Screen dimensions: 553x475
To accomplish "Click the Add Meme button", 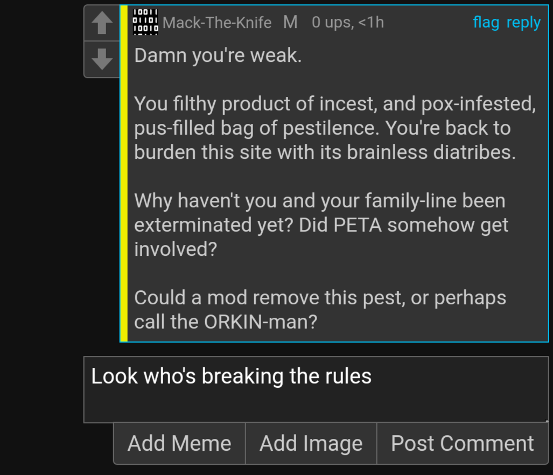I will coord(179,443).
